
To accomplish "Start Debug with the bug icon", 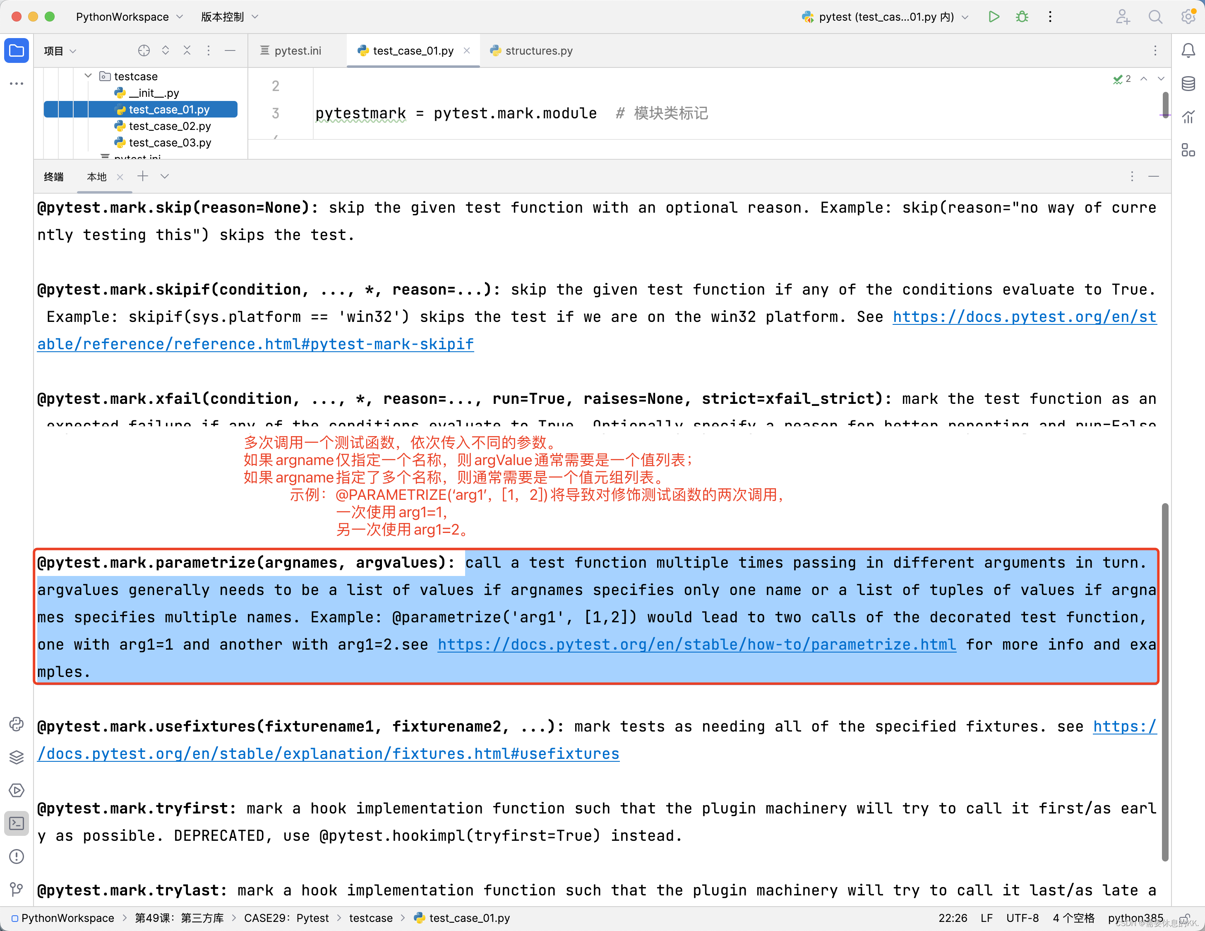I will 1022,17.
